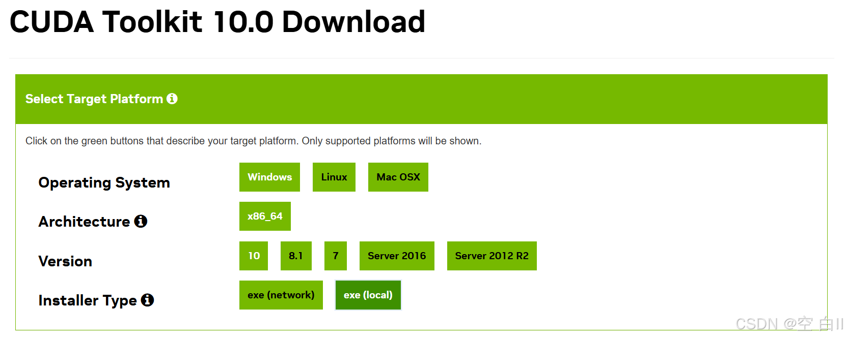Click info icon beside Select Target Platform
The image size is (846, 339).
172,99
